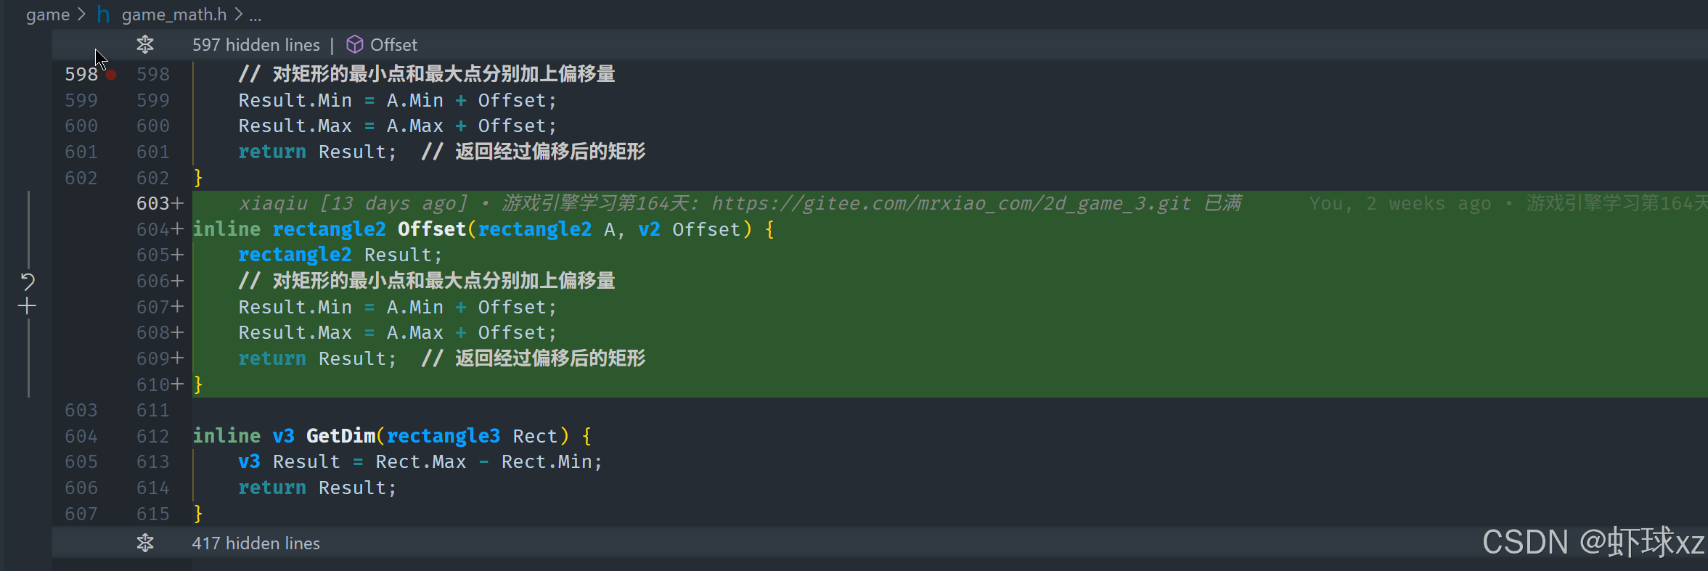This screenshot has width=1708, height=571.
Task: Open the Offset symbol in the breadcrumb
Action: pos(393,45)
